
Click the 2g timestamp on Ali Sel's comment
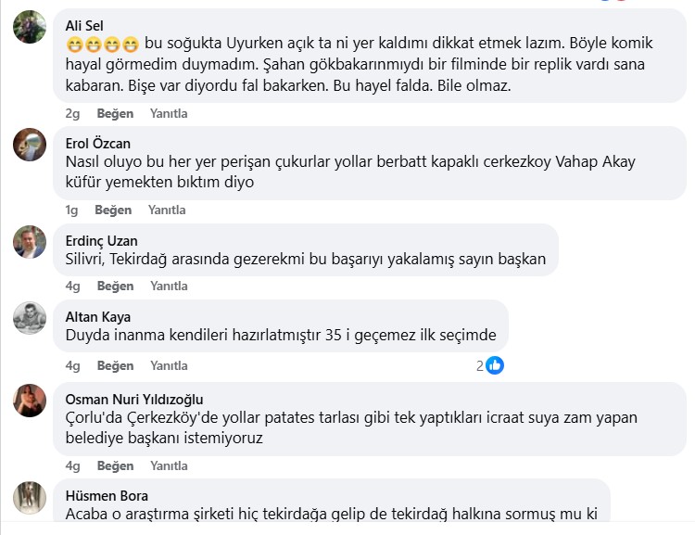pos(73,113)
